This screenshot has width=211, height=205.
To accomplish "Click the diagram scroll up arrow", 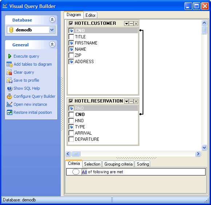I will point(204,23).
